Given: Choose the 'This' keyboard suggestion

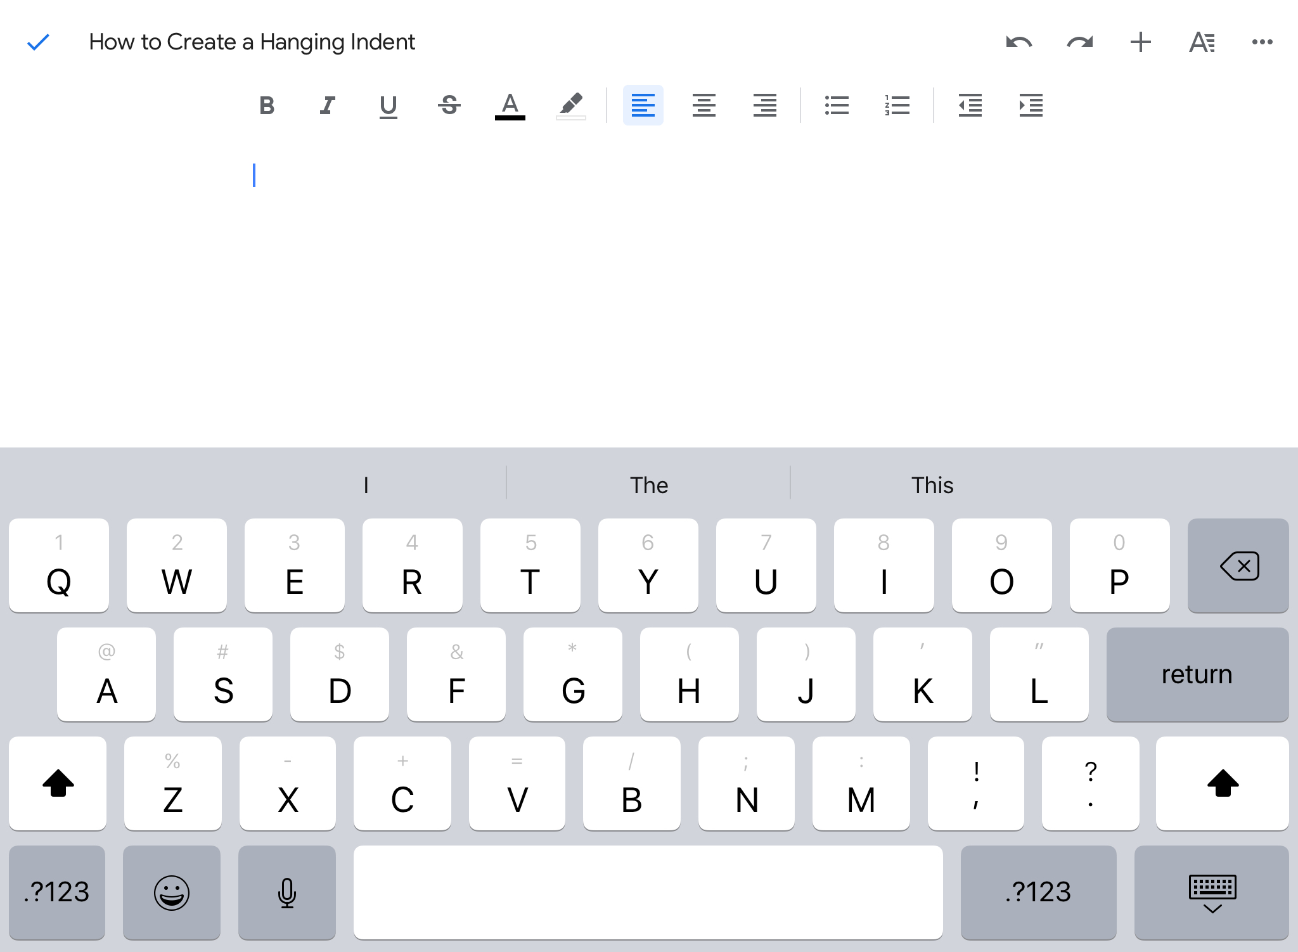Looking at the screenshot, I should pyautogui.click(x=932, y=485).
